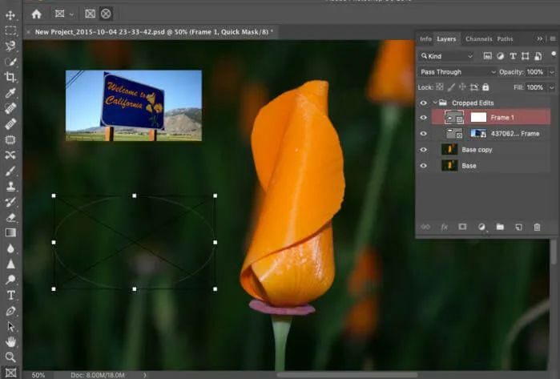The height and width of the screenshot is (379, 560).
Task: Click the elliptical frame shape button
Action: coord(106,14)
